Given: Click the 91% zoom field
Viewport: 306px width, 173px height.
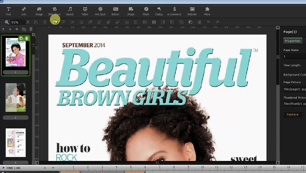Looking at the screenshot, I should point(18,22).
